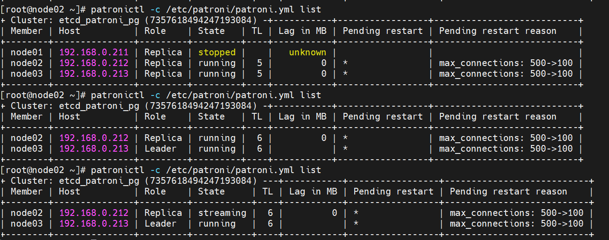Click the "streaming" state for node02

click(222, 213)
